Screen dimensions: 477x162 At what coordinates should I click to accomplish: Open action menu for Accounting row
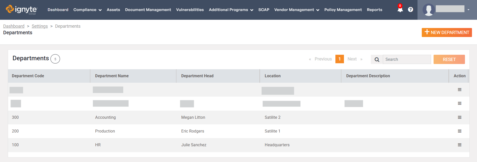[459, 117]
